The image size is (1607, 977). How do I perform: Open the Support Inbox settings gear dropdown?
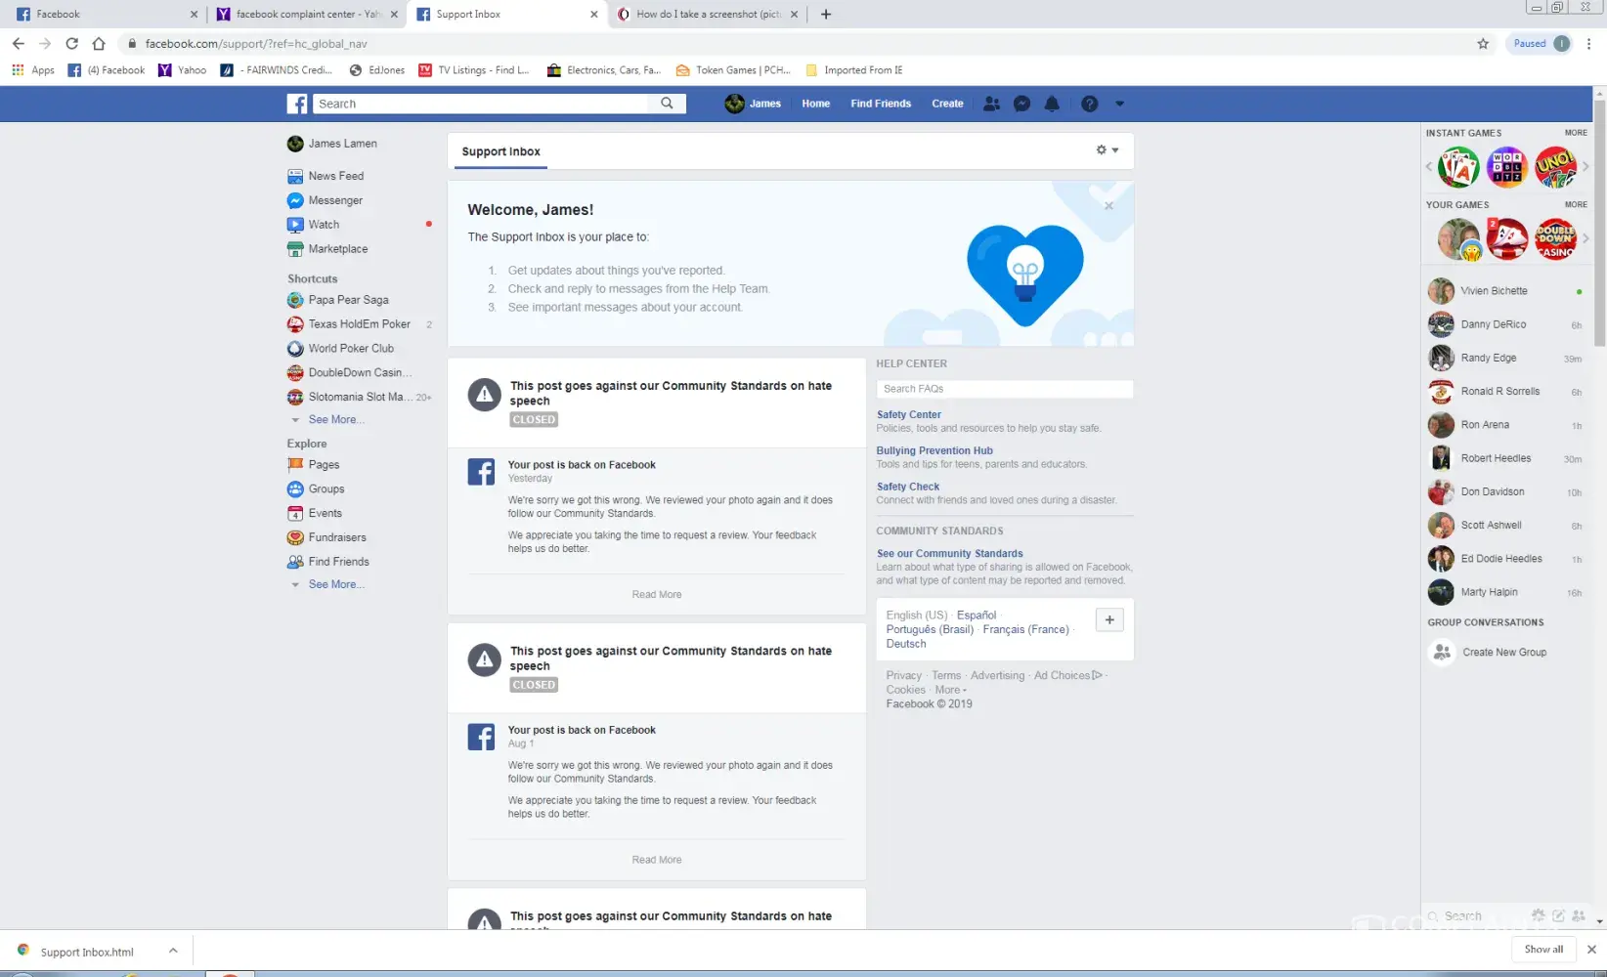(x=1107, y=150)
